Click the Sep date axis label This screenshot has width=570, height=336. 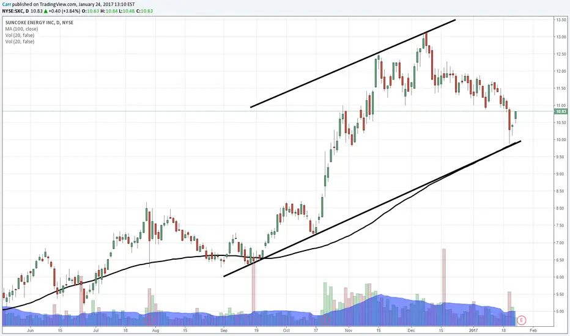(x=224, y=331)
